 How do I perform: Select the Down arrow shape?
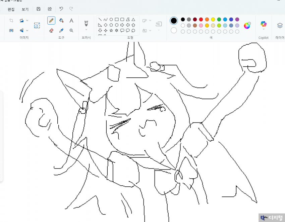point(100,30)
